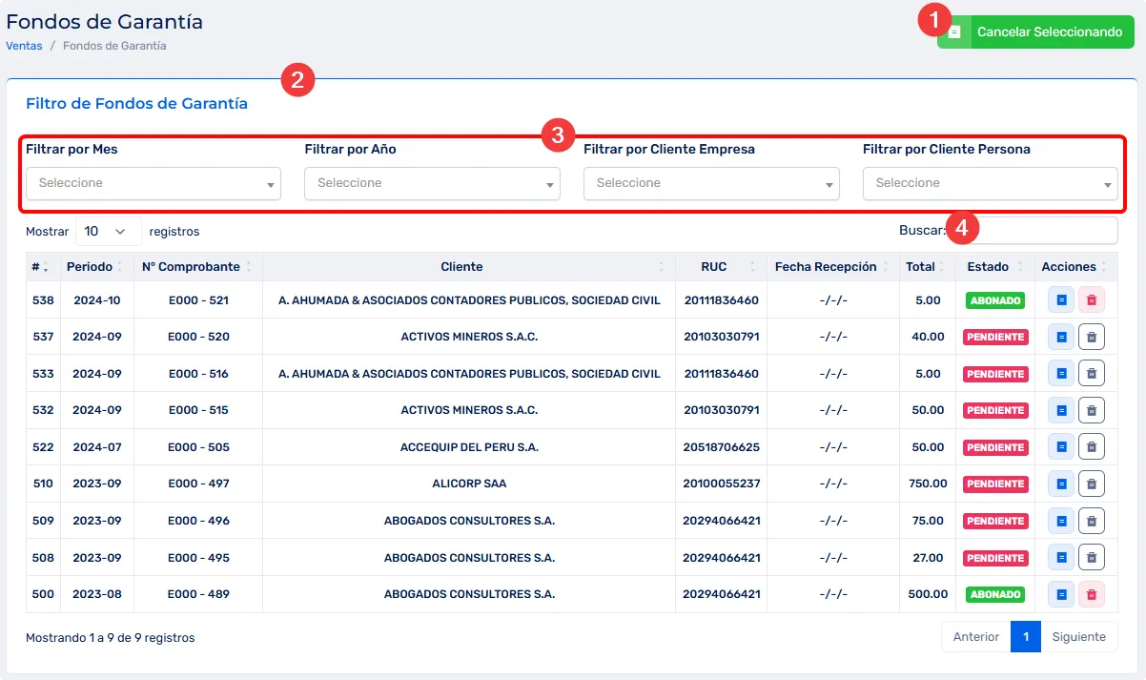This screenshot has height=680, width=1146.
Task: Click the blue detail icon for row 522
Action: (1061, 447)
